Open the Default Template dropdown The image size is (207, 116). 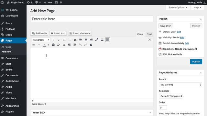pos(171,96)
